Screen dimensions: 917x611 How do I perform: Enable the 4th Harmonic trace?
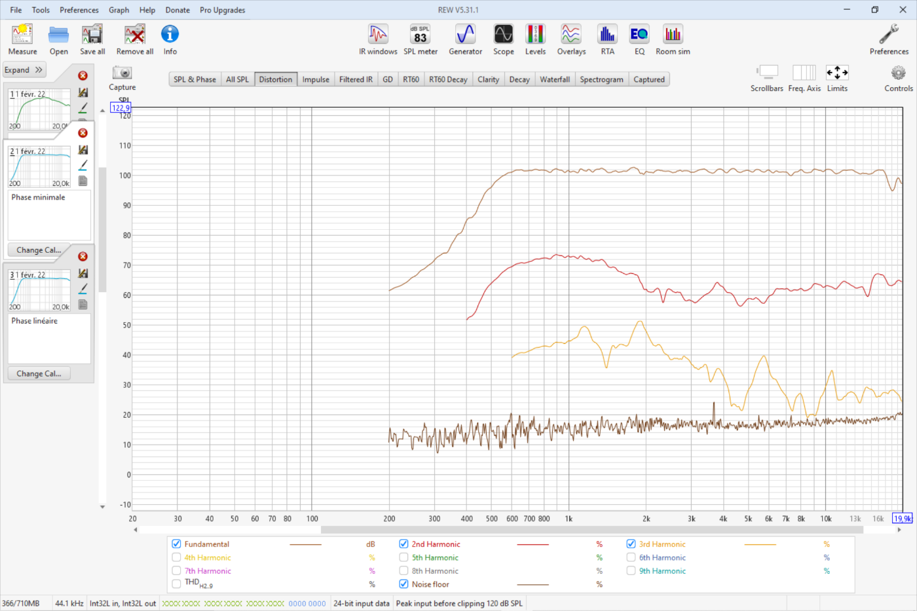(x=176, y=558)
